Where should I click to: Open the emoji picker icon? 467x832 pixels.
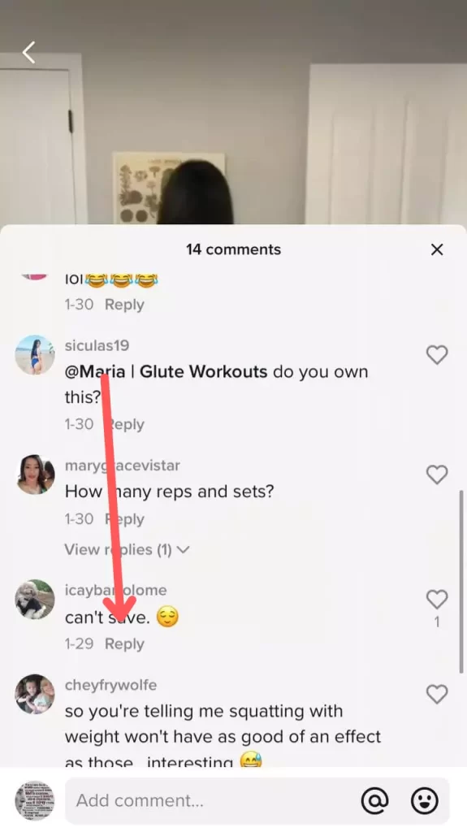pos(425,800)
